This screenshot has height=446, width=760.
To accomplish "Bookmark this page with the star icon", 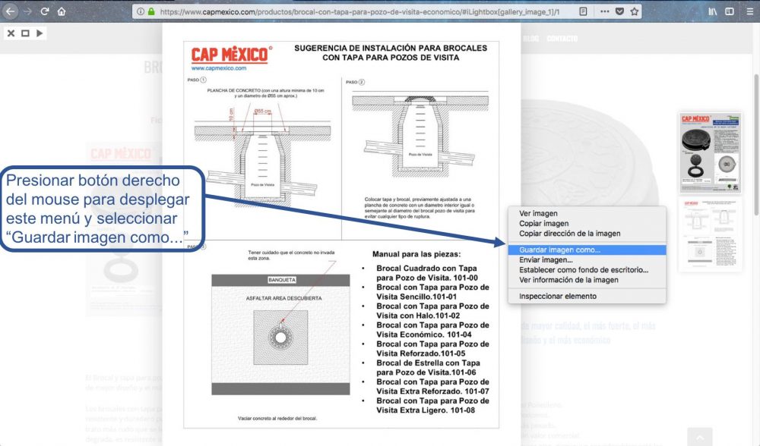I will (635, 11).
